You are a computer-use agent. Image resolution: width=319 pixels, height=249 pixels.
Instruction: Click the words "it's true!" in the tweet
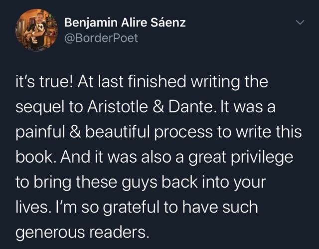[x=44, y=81]
